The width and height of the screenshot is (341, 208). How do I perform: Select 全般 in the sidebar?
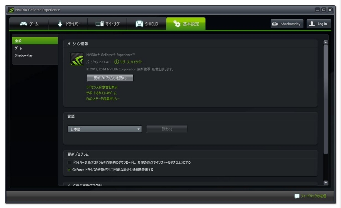pyautogui.click(x=35, y=41)
